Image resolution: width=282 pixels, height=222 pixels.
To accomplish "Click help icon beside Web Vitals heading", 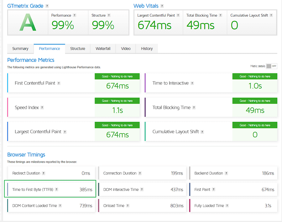I will click(x=161, y=6).
